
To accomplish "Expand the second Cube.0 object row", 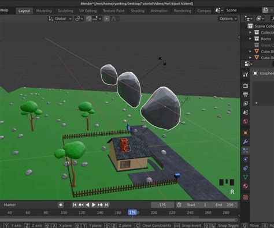I will pos(250,57).
